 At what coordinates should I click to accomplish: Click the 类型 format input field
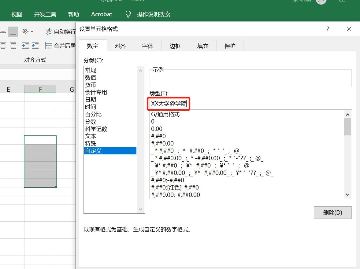[250, 104]
